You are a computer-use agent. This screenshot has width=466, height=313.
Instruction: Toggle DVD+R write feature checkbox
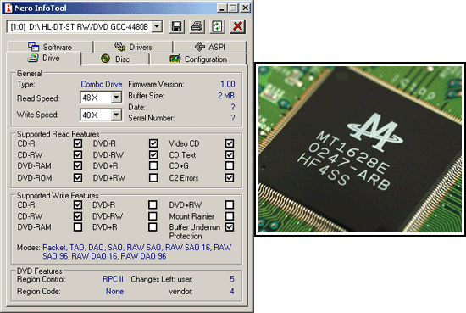[x=153, y=227]
